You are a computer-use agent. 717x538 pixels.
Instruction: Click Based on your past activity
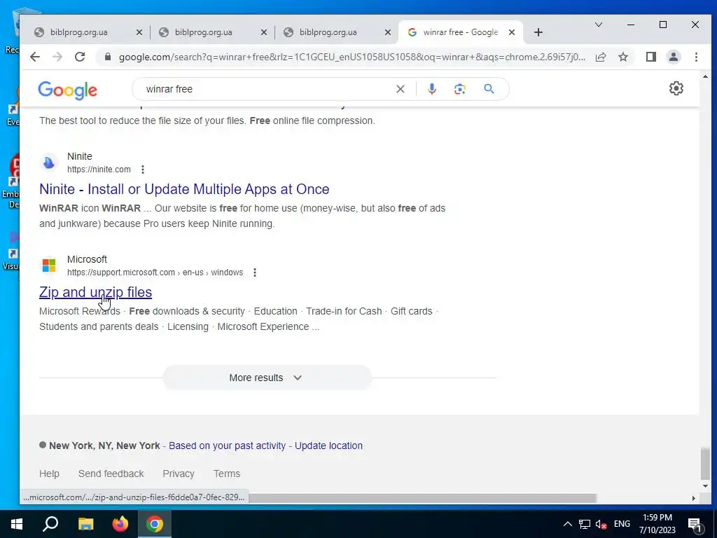point(227,446)
